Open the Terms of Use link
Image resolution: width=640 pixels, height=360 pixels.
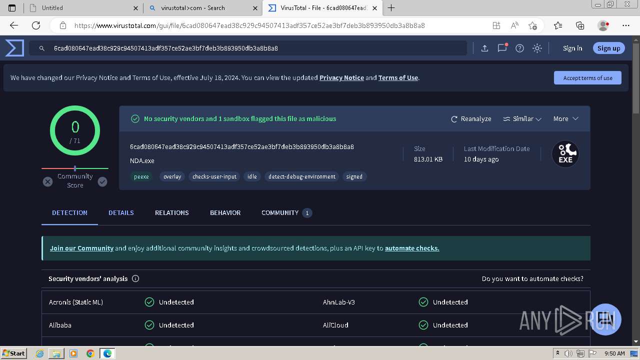point(398,78)
